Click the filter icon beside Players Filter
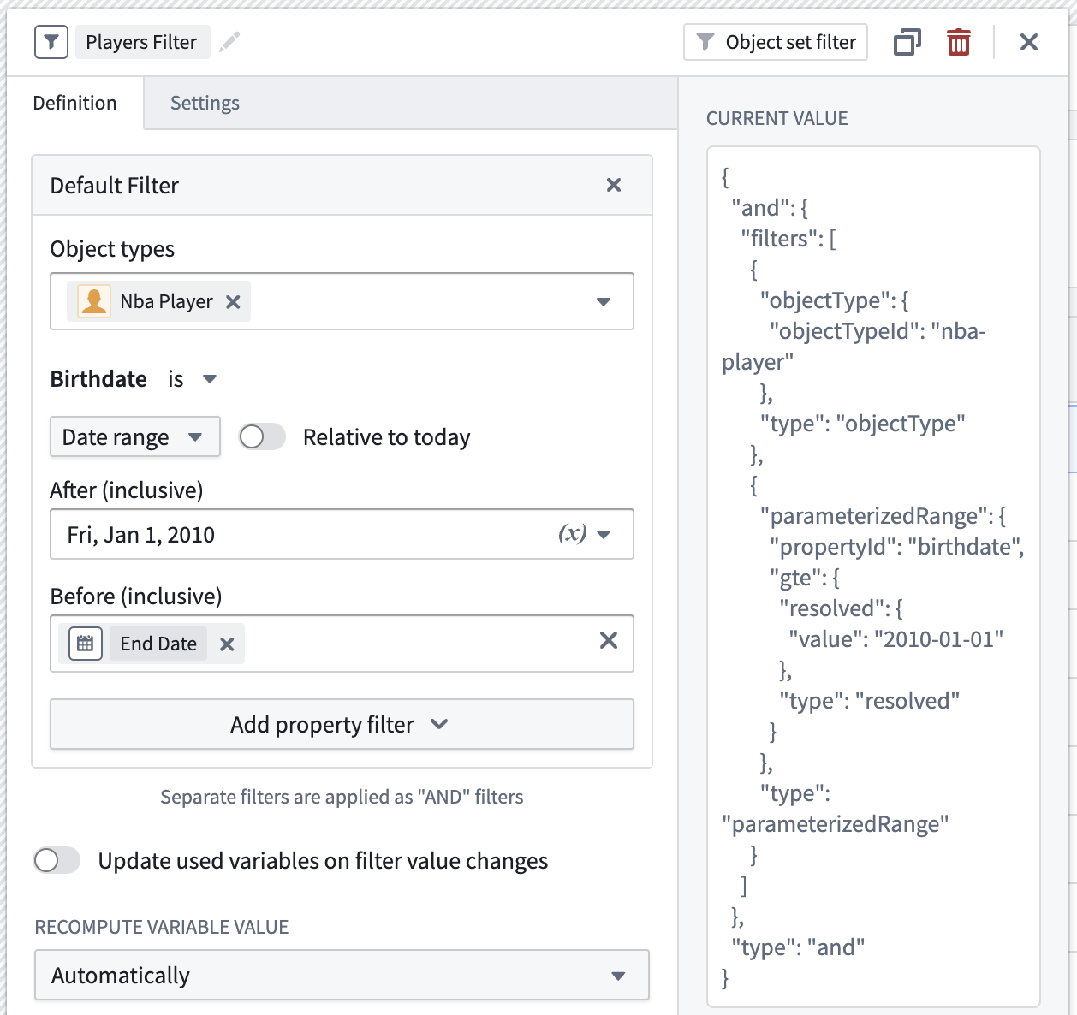 click(x=51, y=42)
